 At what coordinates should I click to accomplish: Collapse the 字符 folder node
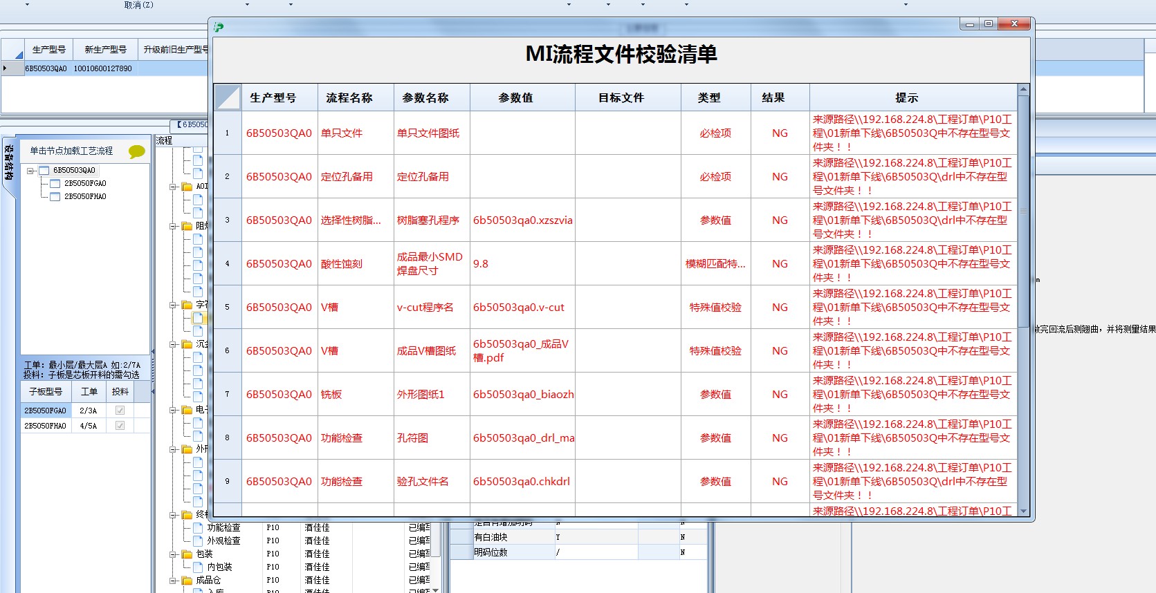(173, 305)
